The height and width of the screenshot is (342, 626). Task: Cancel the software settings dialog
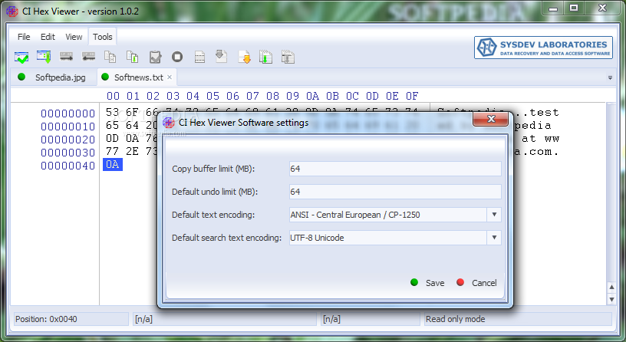(x=476, y=283)
